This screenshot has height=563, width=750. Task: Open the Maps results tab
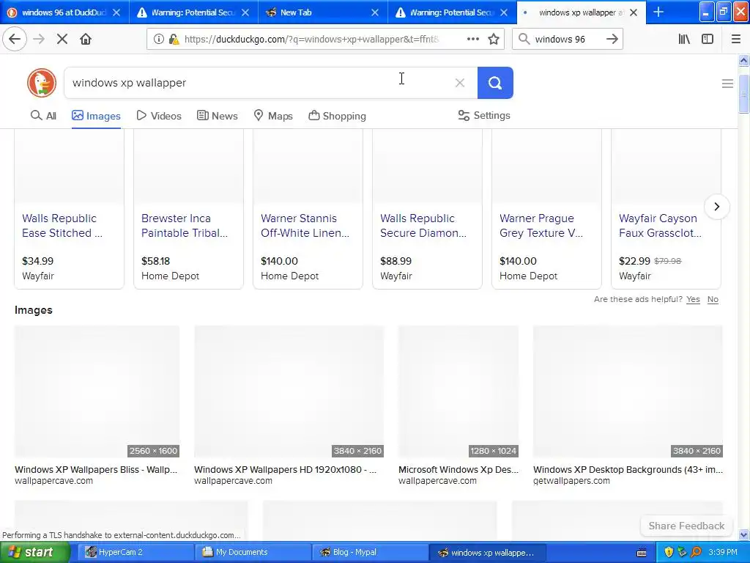pyautogui.click(x=273, y=116)
